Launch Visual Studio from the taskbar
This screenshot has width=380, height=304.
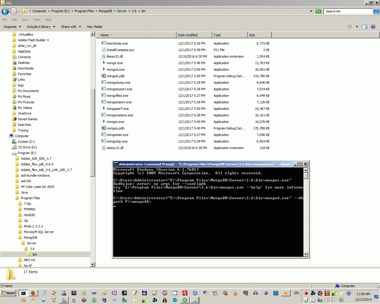(114, 293)
